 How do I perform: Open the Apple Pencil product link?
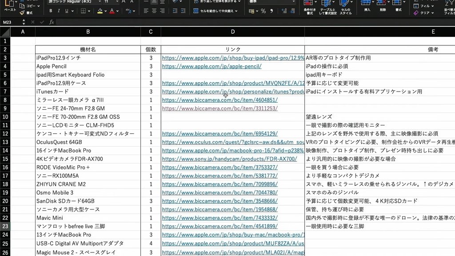pos(212,66)
